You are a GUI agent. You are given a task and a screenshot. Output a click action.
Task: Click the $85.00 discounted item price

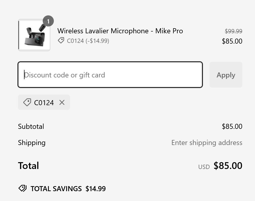(x=232, y=41)
